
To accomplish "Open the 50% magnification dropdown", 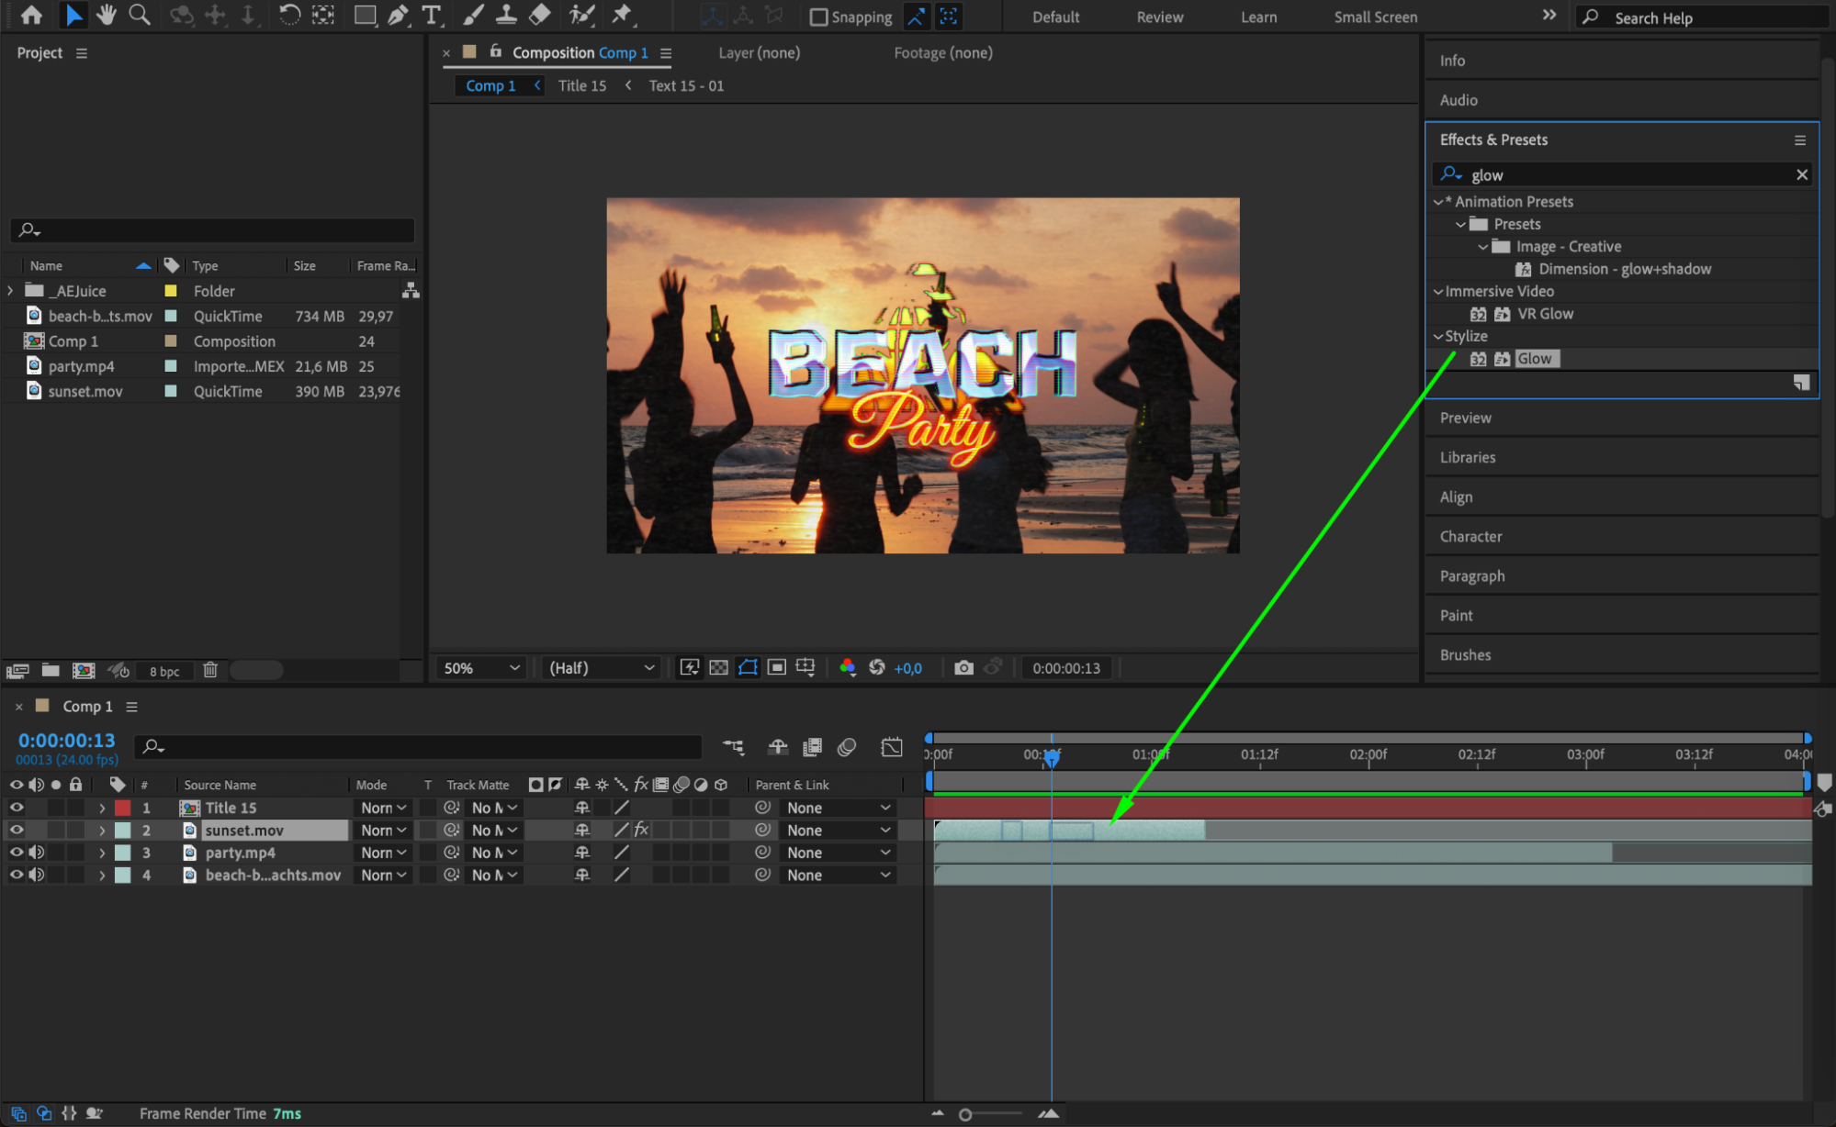I will pyautogui.click(x=481, y=667).
